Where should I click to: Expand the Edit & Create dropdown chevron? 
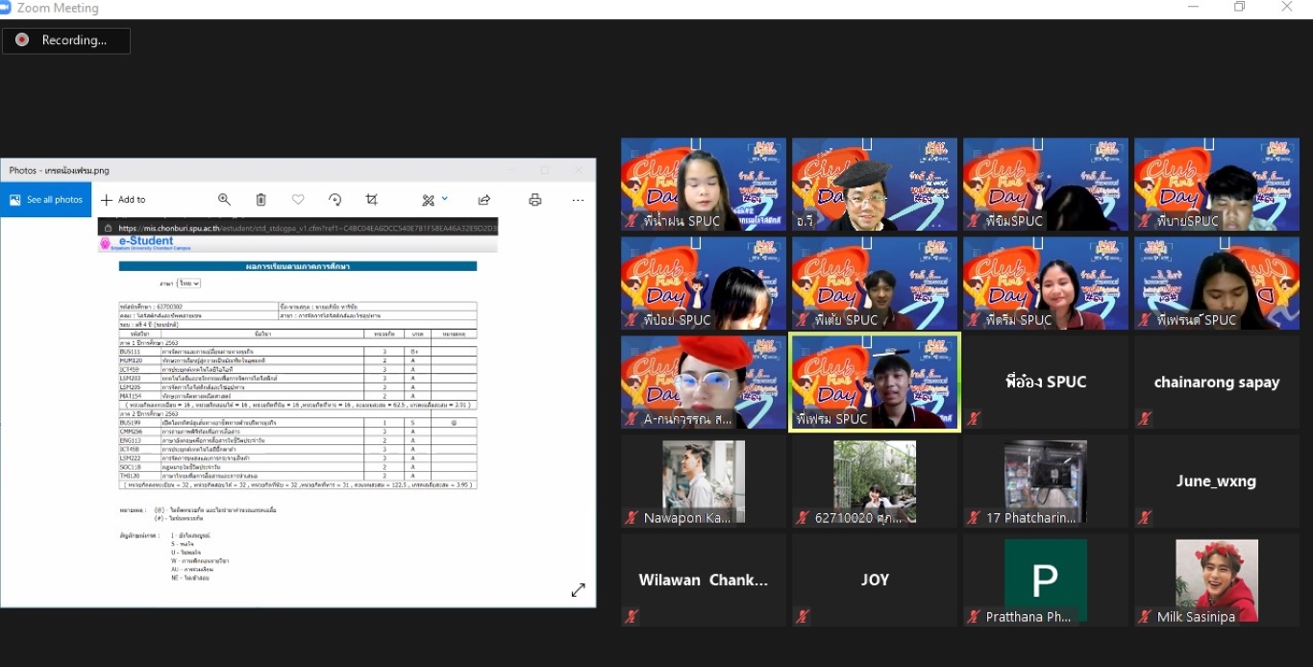(445, 199)
